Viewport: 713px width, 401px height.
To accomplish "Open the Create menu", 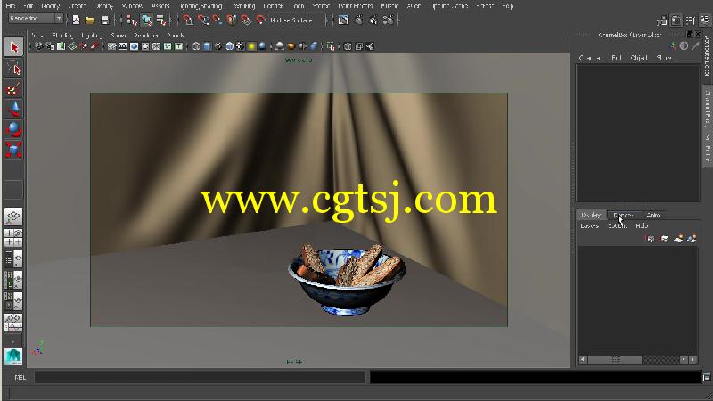I will tap(78, 6).
